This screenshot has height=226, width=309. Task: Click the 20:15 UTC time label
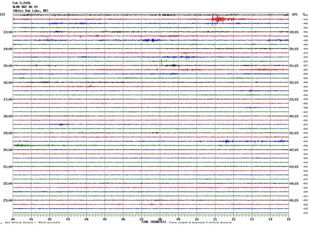click(x=294, y=49)
